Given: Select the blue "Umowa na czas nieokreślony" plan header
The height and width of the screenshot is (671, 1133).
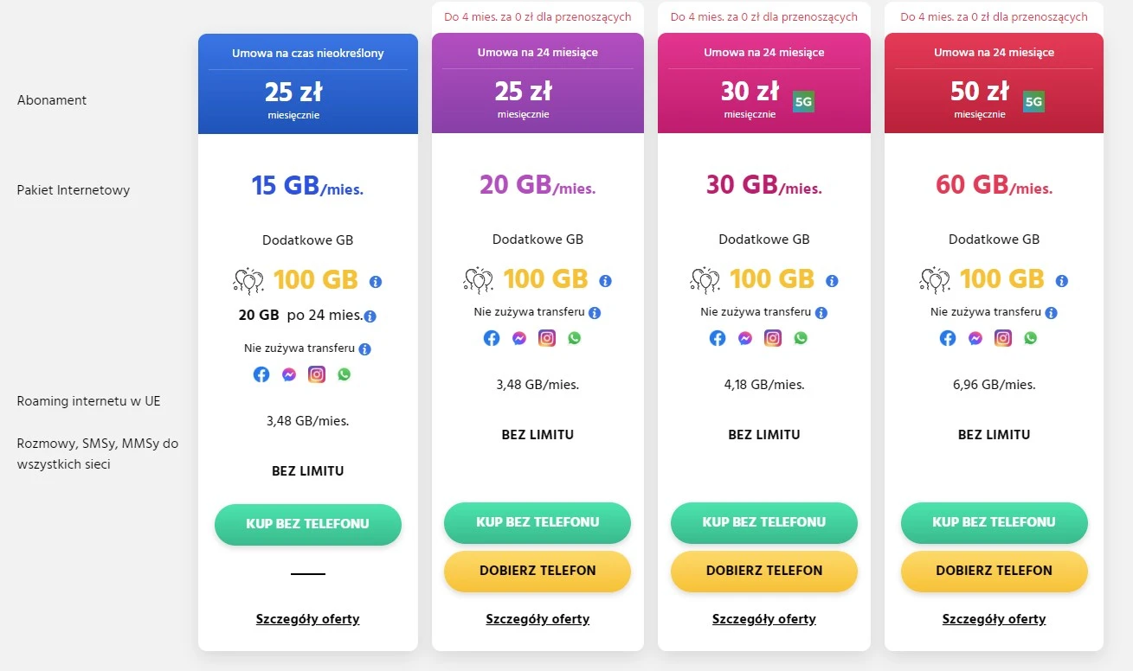Looking at the screenshot, I should point(308,84).
